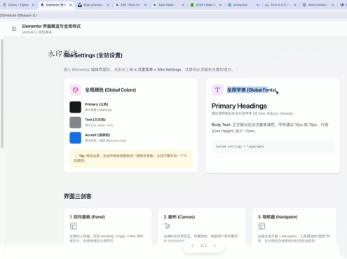Click the layout icon under 导航器 (Navigator)
347x259 pixels.
pos(261,226)
